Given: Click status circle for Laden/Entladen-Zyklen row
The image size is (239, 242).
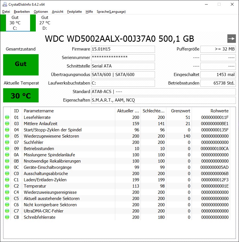Looking at the screenshot, I should (7, 180).
